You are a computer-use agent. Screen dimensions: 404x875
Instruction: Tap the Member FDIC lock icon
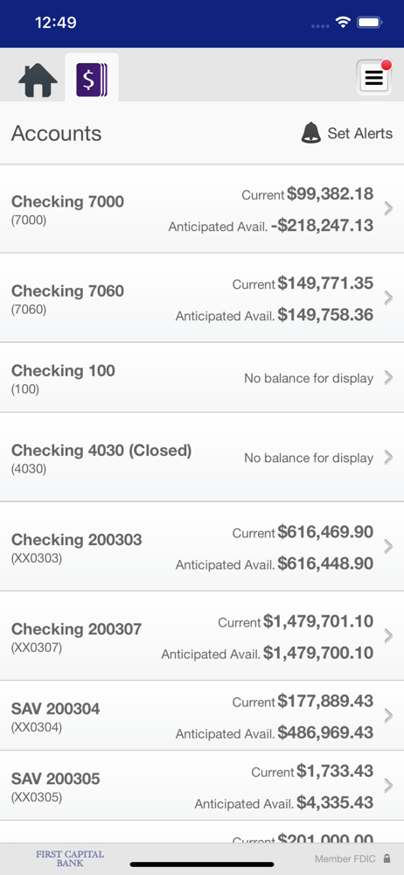pyautogui.click(x=387, y=859)
